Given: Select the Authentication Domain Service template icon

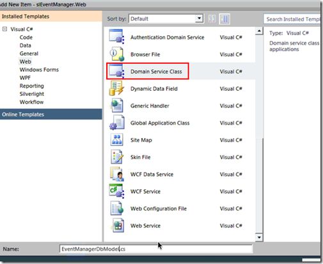Looking at the screenshot, I should tap(116, 36).
